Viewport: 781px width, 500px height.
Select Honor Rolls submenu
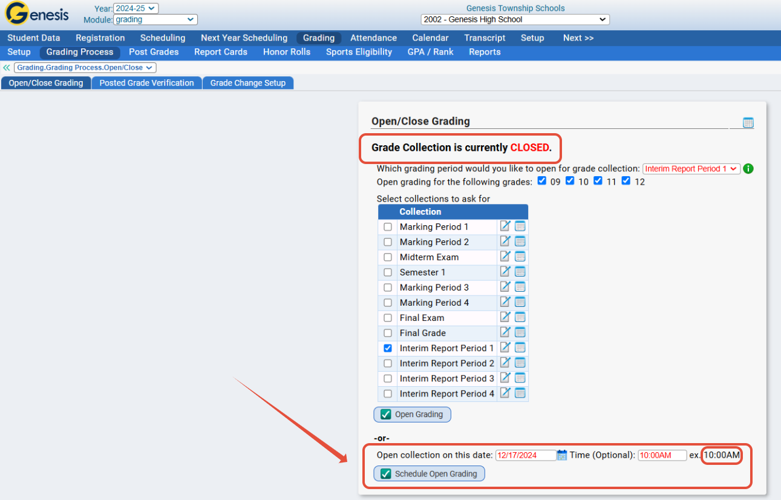click(287, 52)
